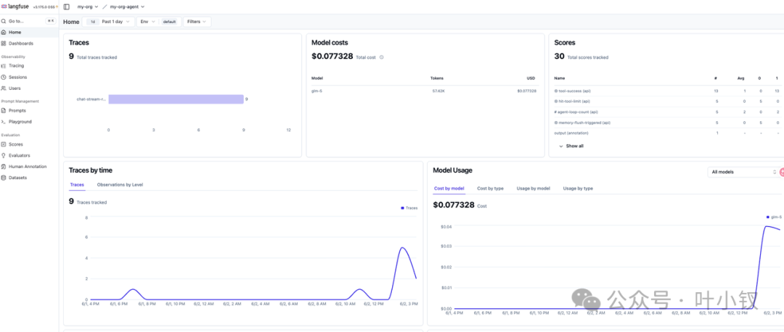Click the 1d time range badge
The image size is (784, 332).
click(x=92, y=22)
